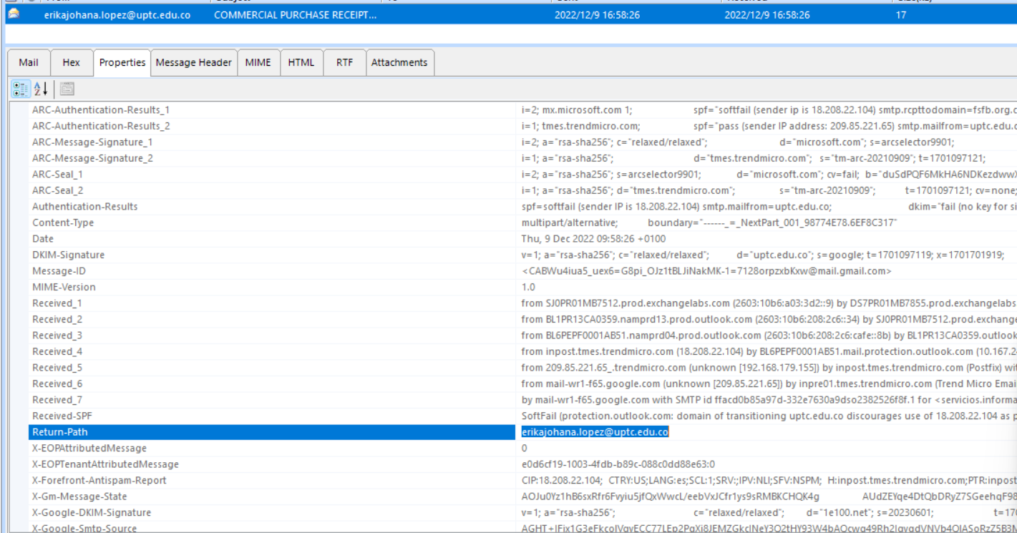Open the Message Header tab
Viewport: 1017px width, 533px height.
coord(194,62)
